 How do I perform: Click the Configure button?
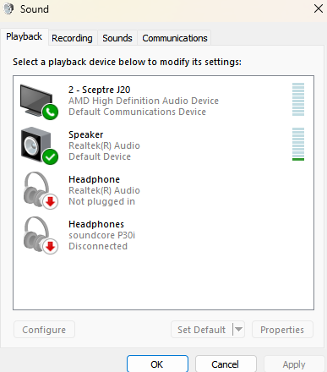[x=44, y=329]
